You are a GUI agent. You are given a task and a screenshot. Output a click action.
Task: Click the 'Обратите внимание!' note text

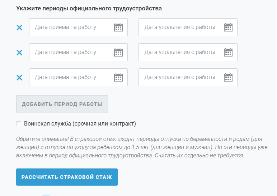pyautogui.click(x=142, y=147)
